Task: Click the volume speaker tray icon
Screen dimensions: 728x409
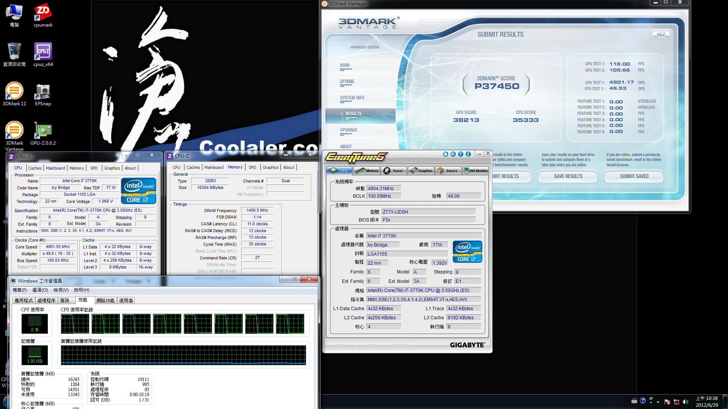Action: point(685,402)
